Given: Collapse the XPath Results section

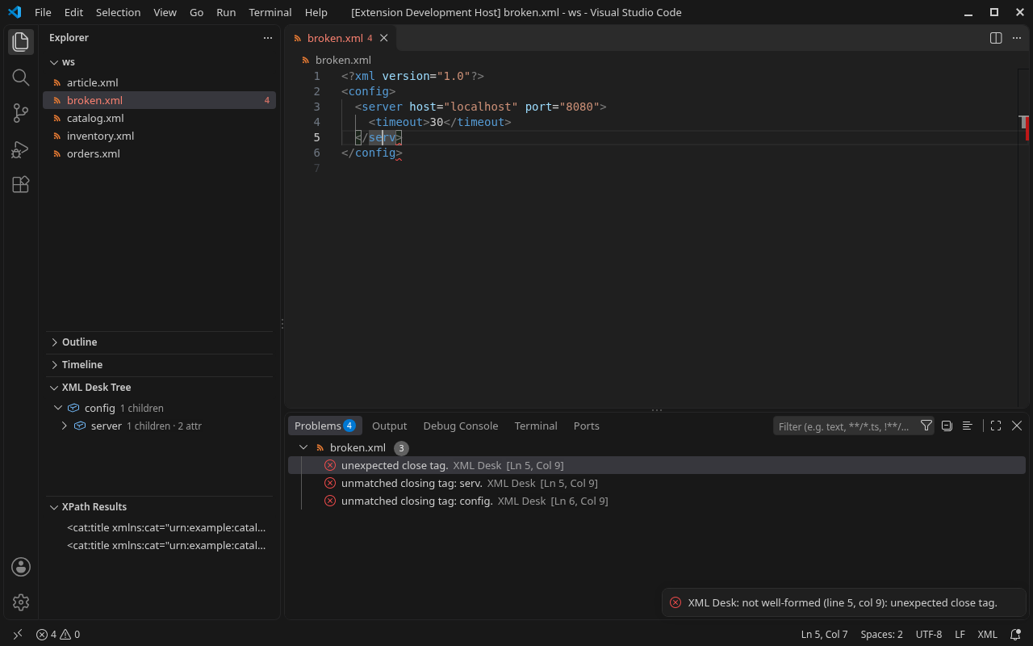Looking at the screenshot, I should (54, 507).
